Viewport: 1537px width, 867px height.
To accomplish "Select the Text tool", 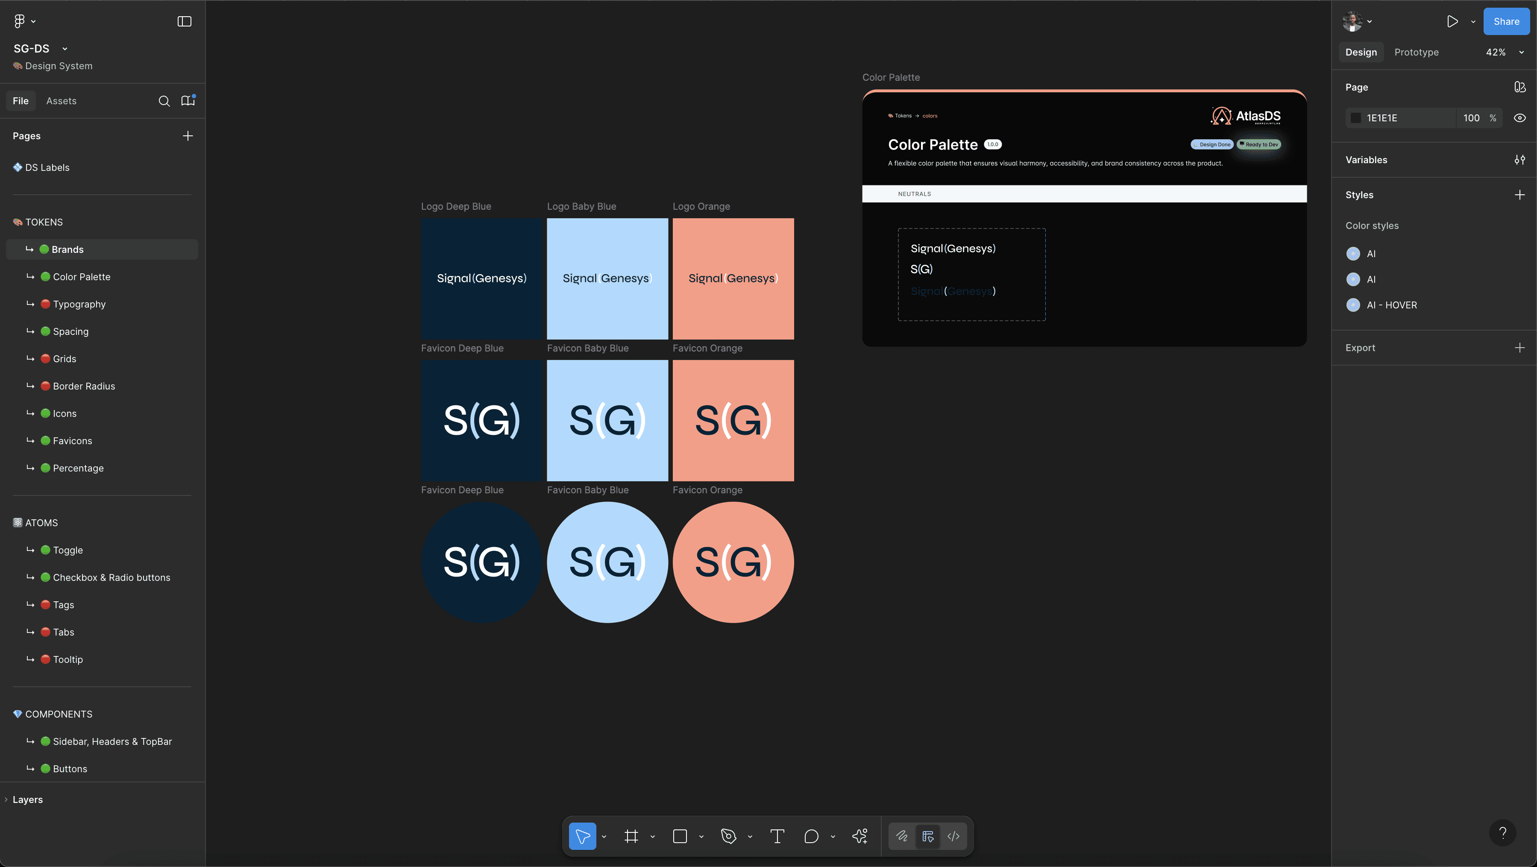I will coord(777,836).
